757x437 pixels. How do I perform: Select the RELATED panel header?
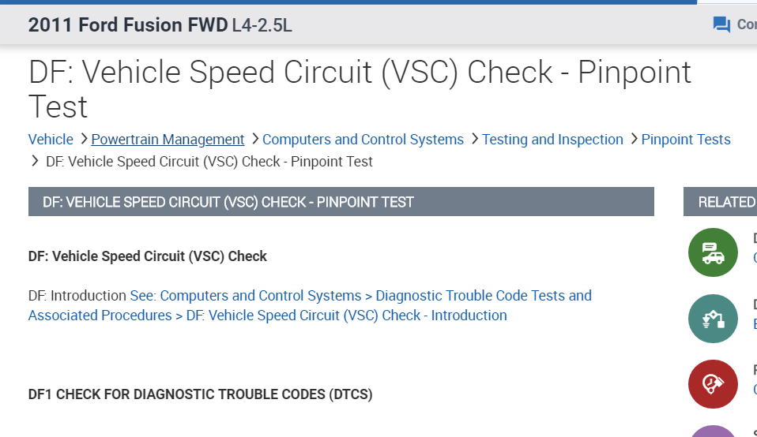click(723, 202)
